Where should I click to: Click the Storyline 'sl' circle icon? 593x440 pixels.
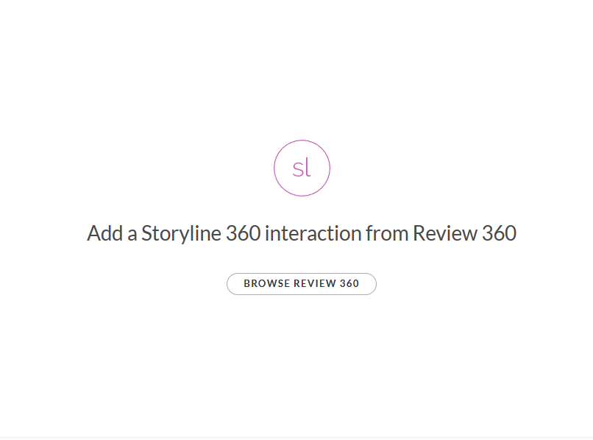tap(302, 168)
